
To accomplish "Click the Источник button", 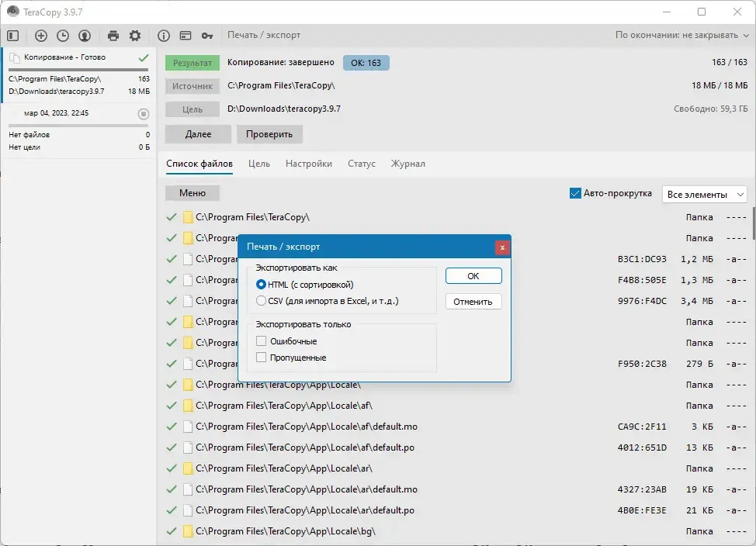I will tap(192, 86).
